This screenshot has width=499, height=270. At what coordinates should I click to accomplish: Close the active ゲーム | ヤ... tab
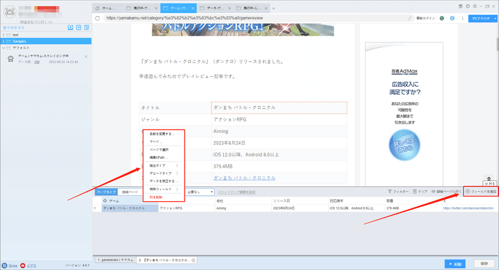coord(193,8)
